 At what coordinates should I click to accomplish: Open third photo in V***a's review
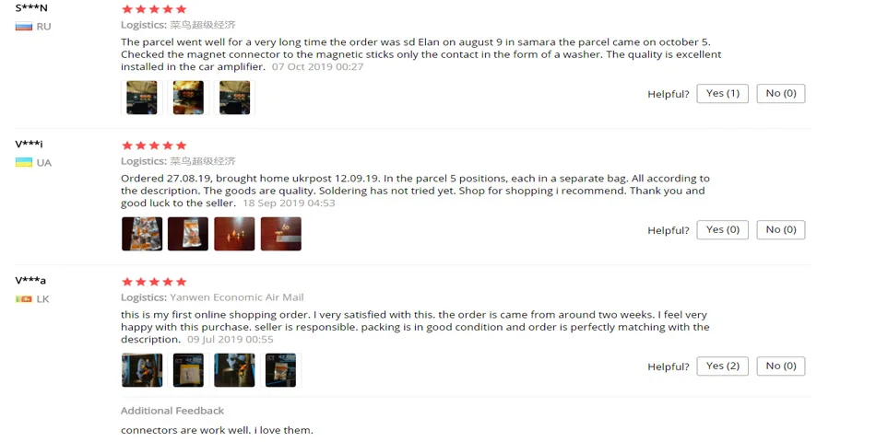[234, 370]
